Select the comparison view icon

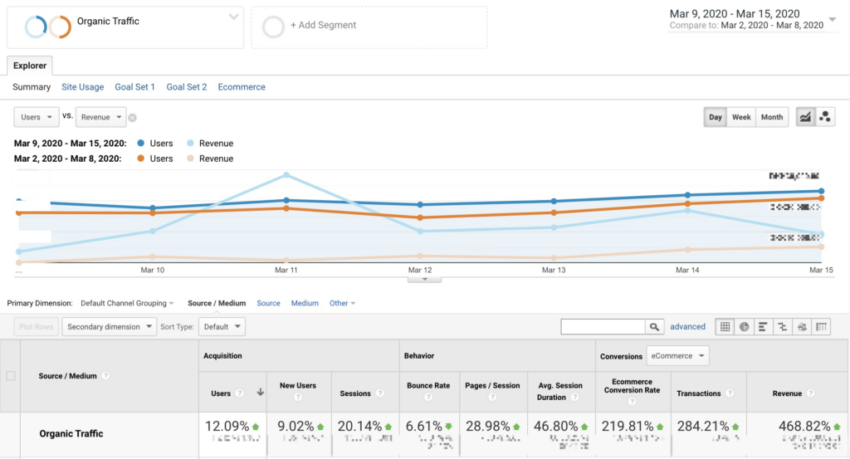(x=783, y=327)
